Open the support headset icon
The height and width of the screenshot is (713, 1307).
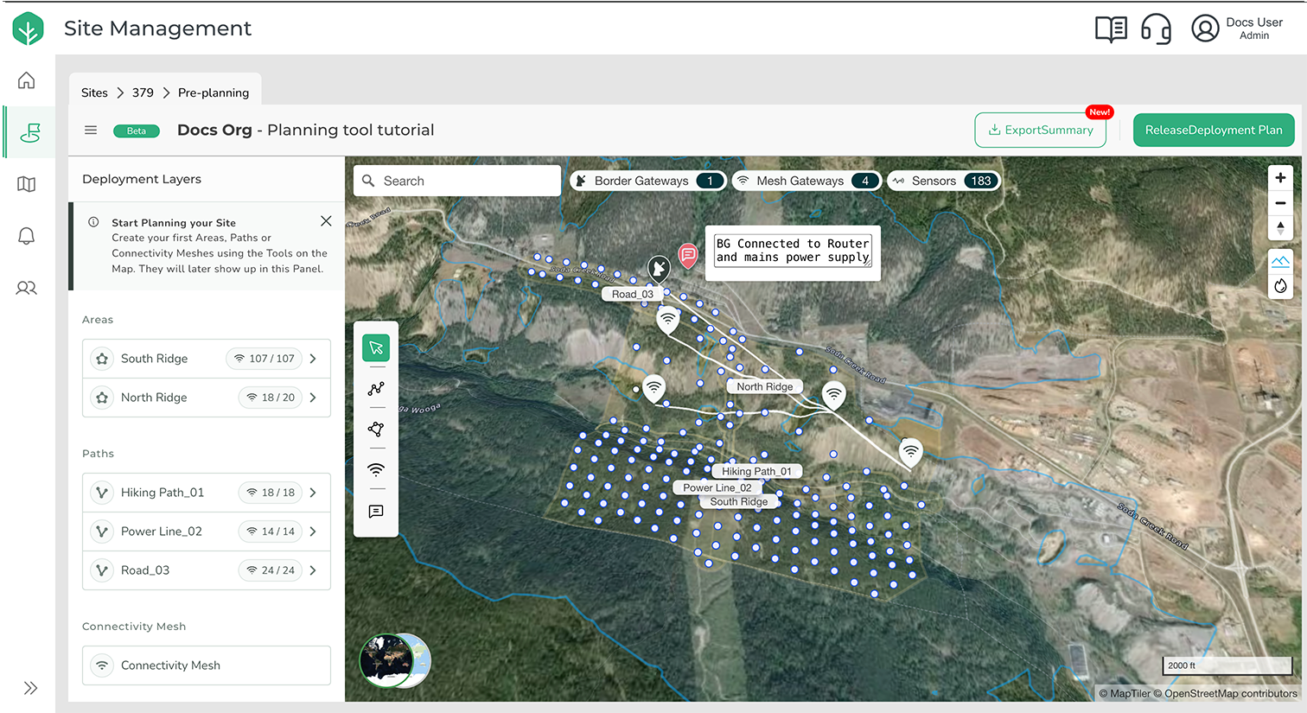(x=1156, y=29)
